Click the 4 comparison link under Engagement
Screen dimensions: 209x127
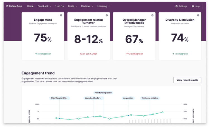[43, 54]
